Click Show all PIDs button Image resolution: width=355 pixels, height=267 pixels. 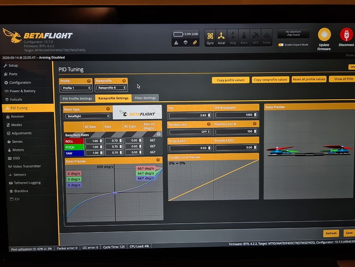[x=342, y=79]
